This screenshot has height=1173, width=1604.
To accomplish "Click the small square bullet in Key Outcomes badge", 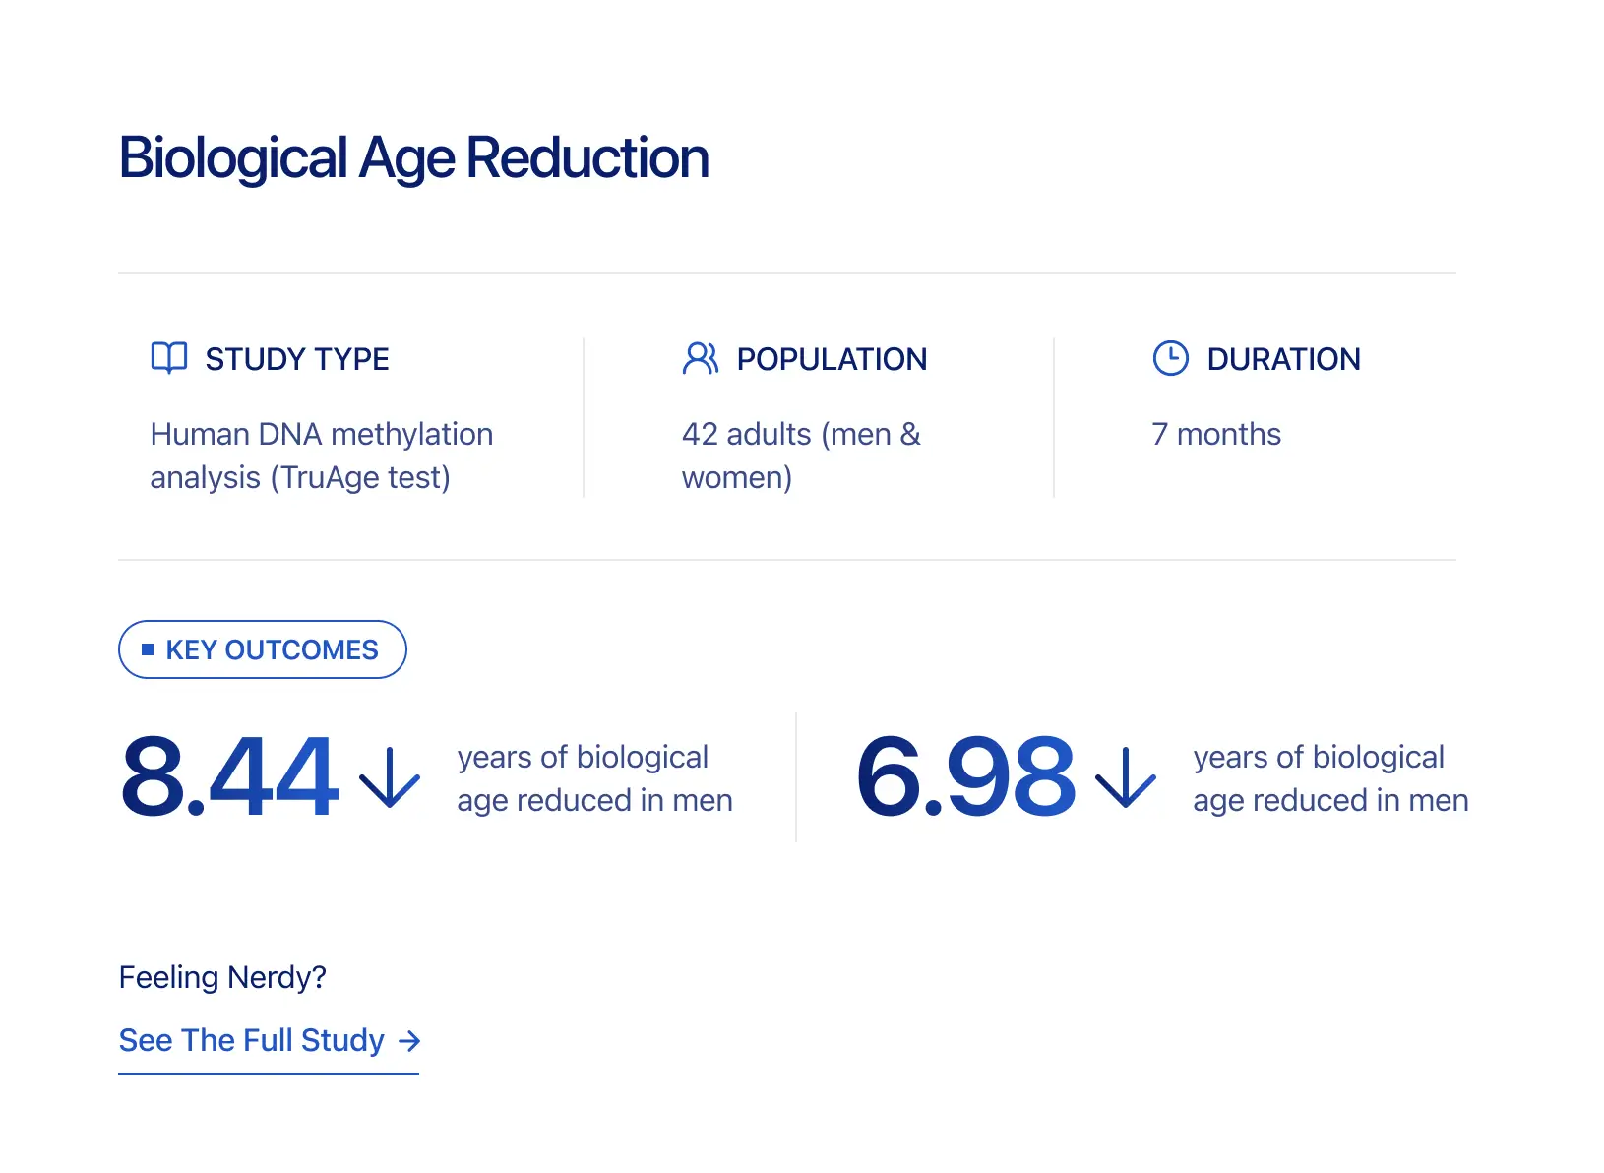I will [148, 649].
